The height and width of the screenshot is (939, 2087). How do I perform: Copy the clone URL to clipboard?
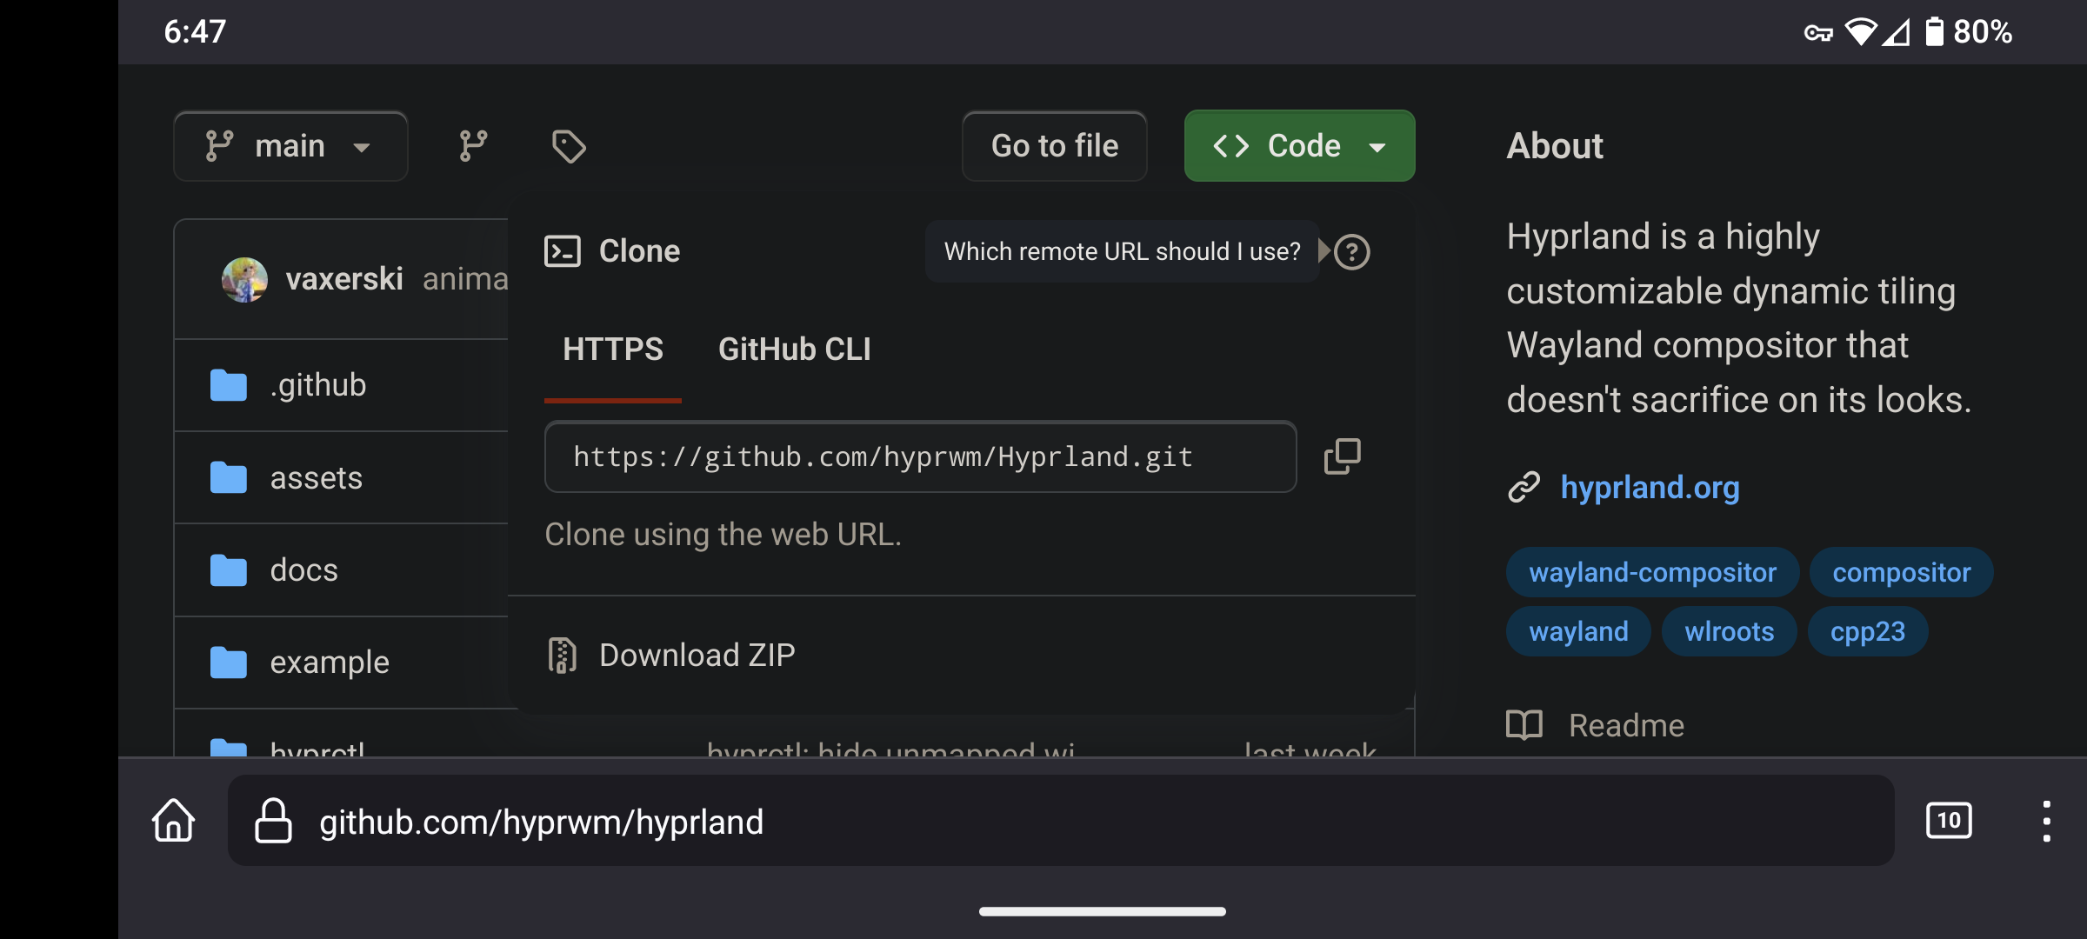(x=1342, y=456)
